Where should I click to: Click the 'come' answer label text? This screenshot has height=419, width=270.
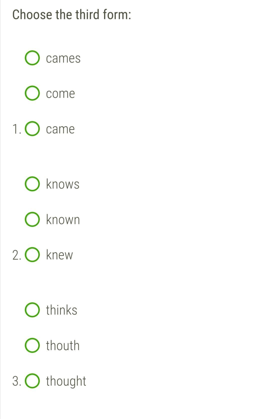click(x=60, y=94)
